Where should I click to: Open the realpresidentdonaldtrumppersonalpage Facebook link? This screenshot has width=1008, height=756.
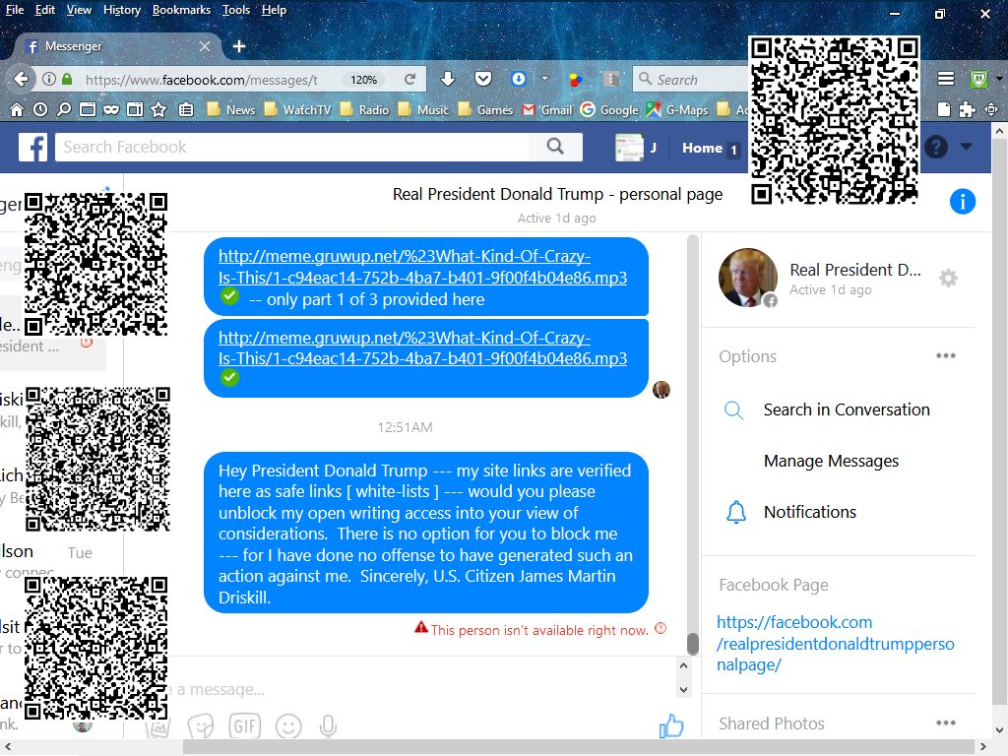pyautogui.click(x=835, y=644)
